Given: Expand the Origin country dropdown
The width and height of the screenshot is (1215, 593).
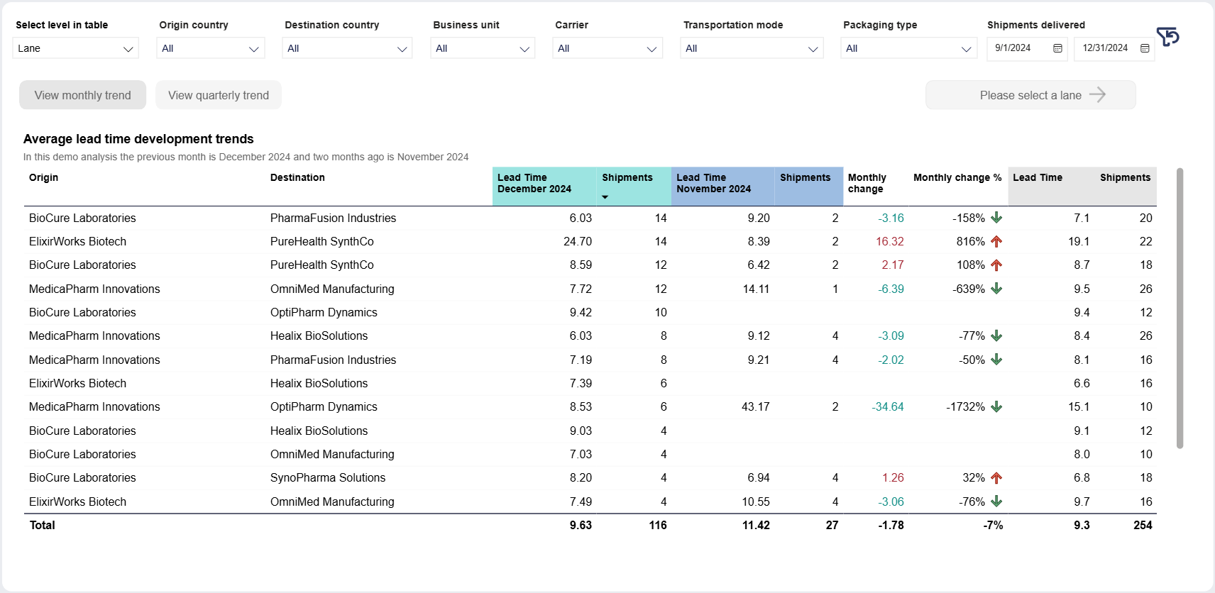Looking at the screenshot, I should click(210, 48).
